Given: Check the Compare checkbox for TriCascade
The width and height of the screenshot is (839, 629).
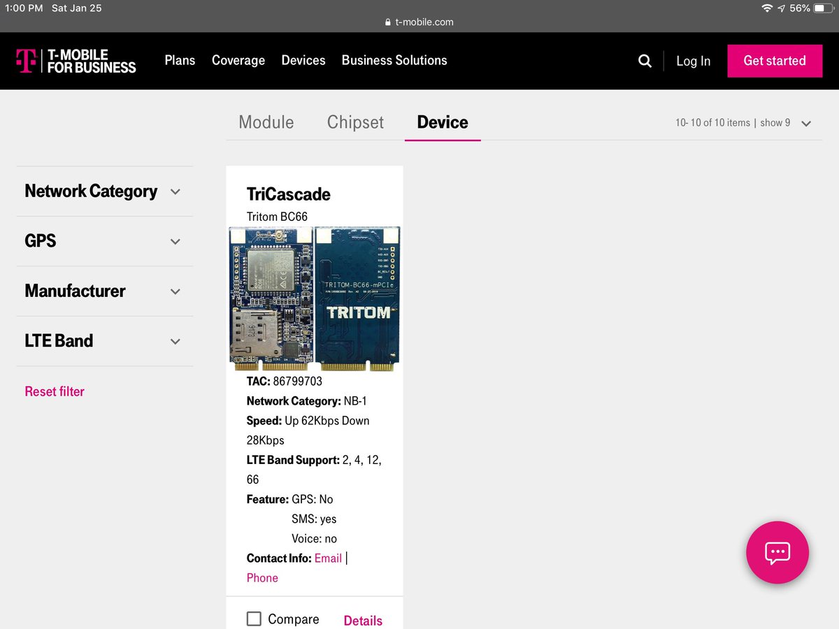Looking at the screenshot, I should click(x=254, y=619).
